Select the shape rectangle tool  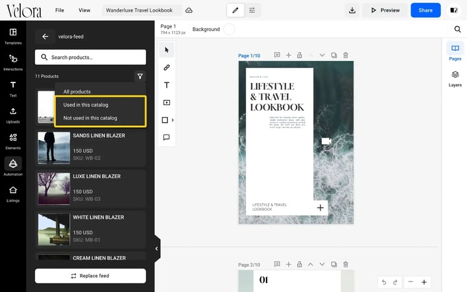point(165,120)
